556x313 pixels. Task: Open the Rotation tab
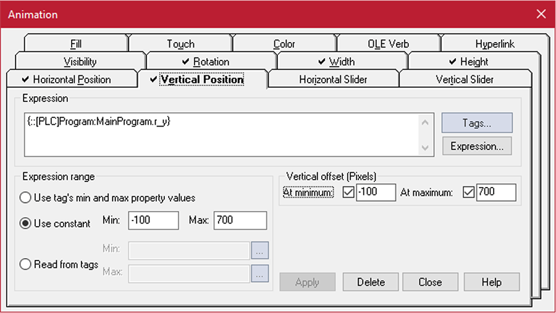pyautogui.click(x=211, y=61)
